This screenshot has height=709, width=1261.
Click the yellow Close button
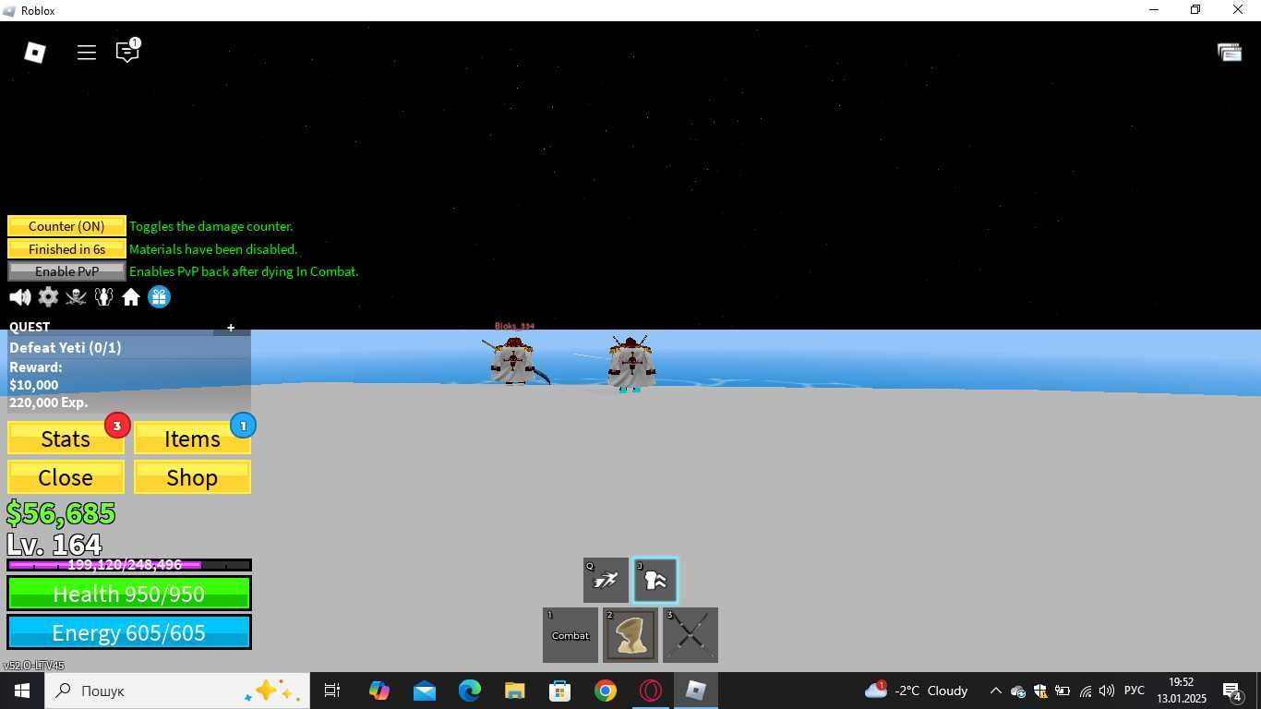[x=66, y=477]
